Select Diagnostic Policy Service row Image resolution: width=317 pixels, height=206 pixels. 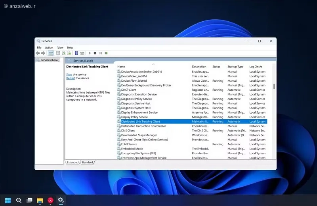coord(192,99)
